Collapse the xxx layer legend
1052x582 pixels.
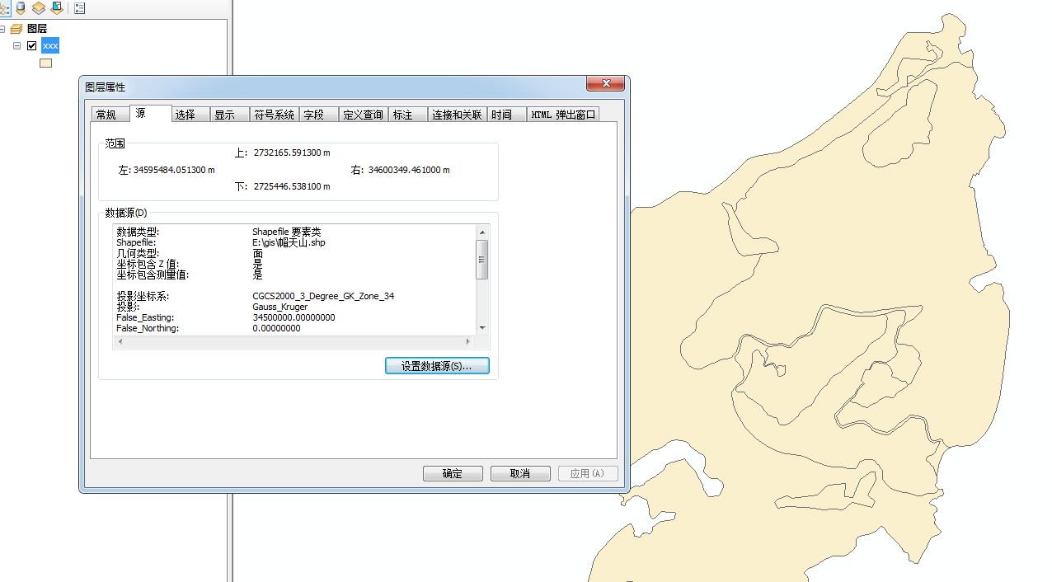[16, 46]
